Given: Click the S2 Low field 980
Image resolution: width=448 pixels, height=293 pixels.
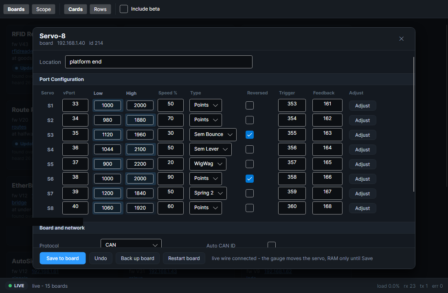Looking at the screenshot, I should coord(108,120).
